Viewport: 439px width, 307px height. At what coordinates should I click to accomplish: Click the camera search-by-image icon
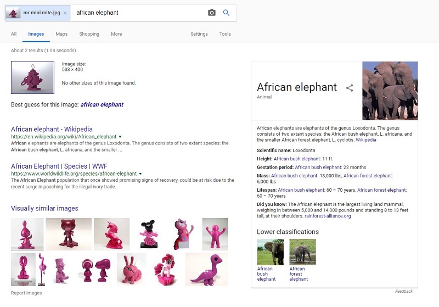click(212, 13)
